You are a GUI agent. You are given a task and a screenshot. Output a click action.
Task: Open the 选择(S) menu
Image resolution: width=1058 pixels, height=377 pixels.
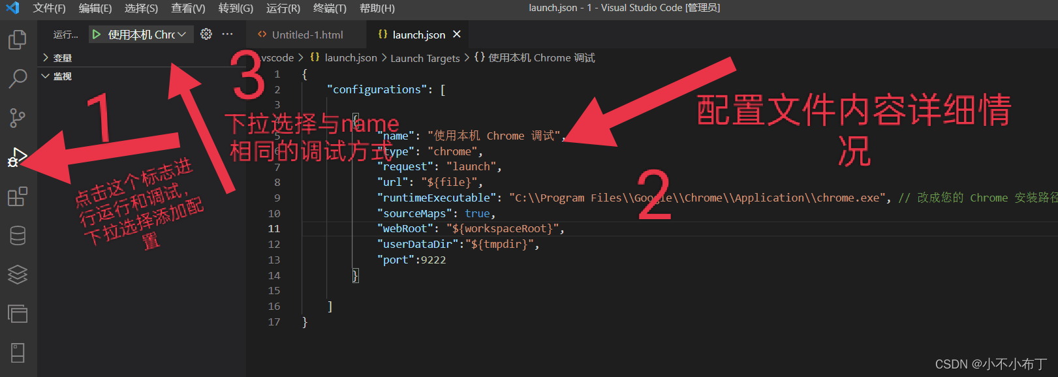click(142, 8)
